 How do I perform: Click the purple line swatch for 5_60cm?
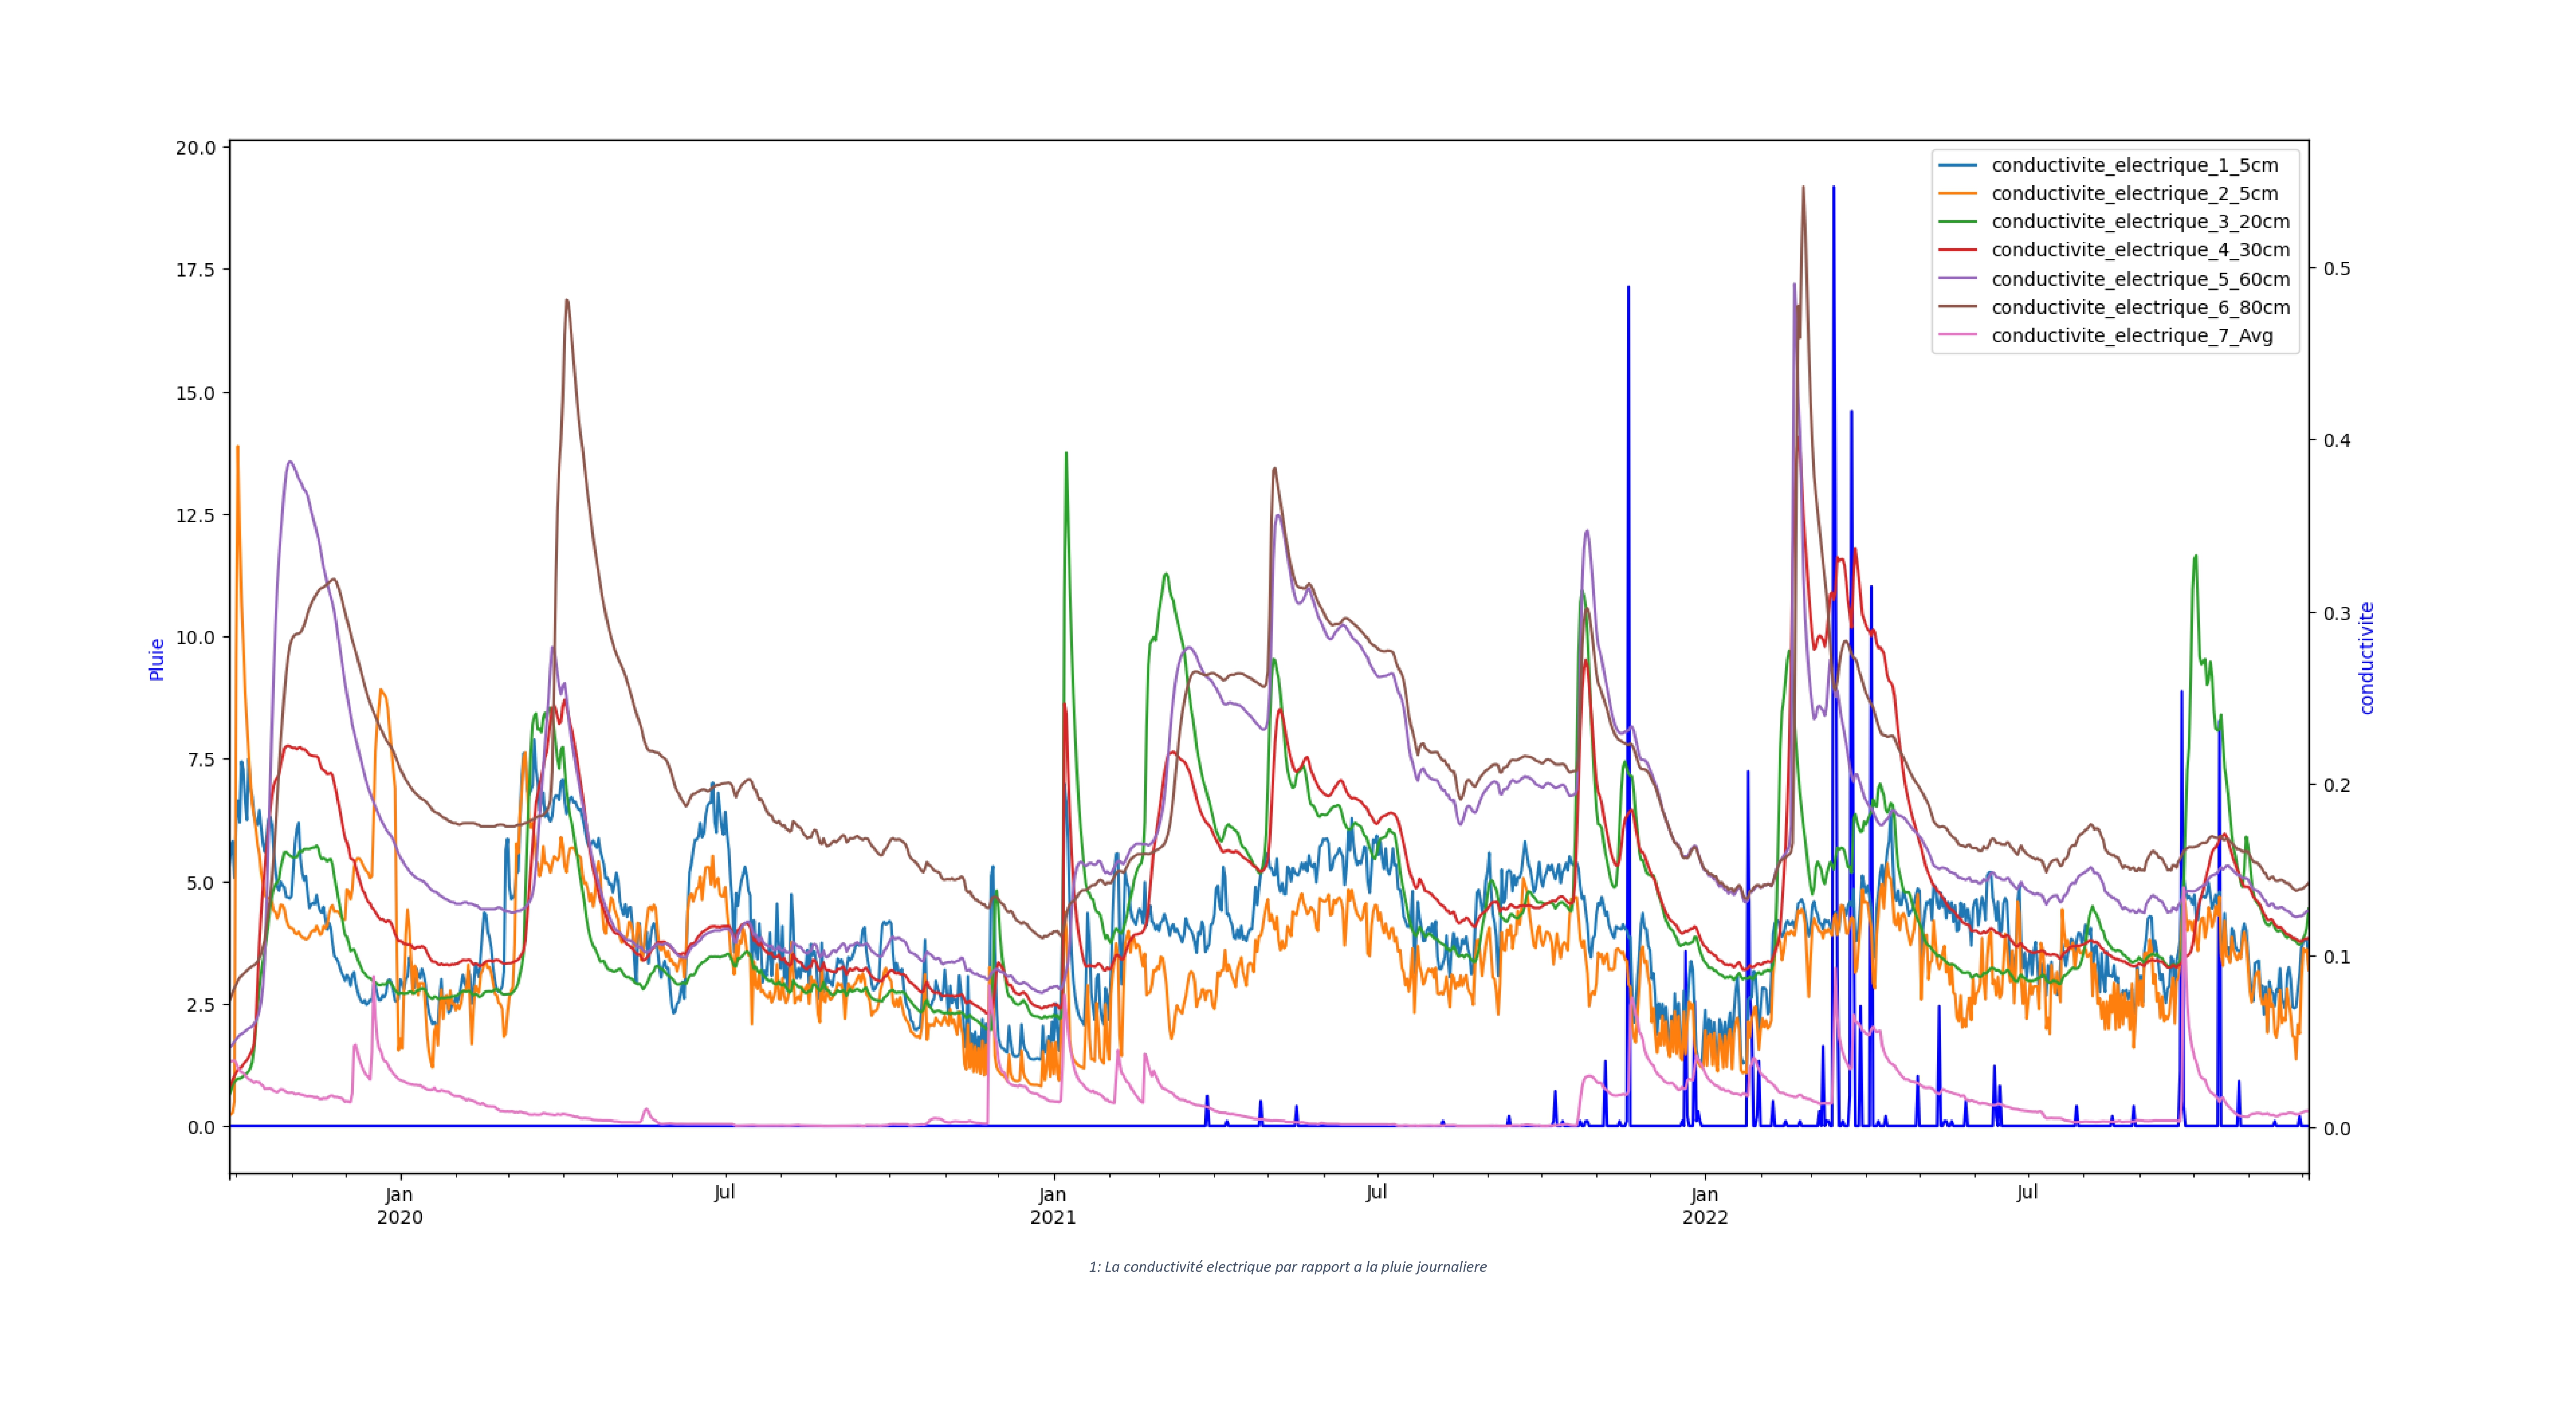(1957, 278)
